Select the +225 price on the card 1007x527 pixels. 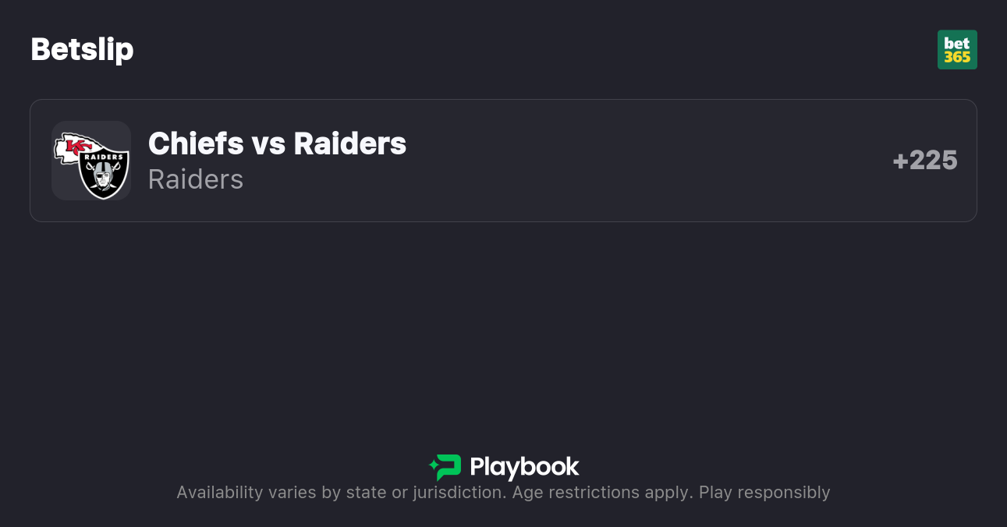tap(925, 160)
